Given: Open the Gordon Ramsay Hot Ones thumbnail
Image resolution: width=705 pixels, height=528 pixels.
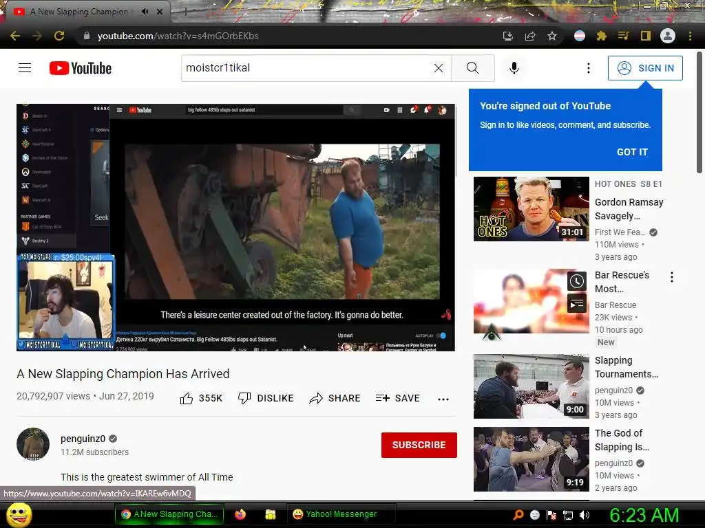Looking at the screenshot, I should tap(531, 209).
